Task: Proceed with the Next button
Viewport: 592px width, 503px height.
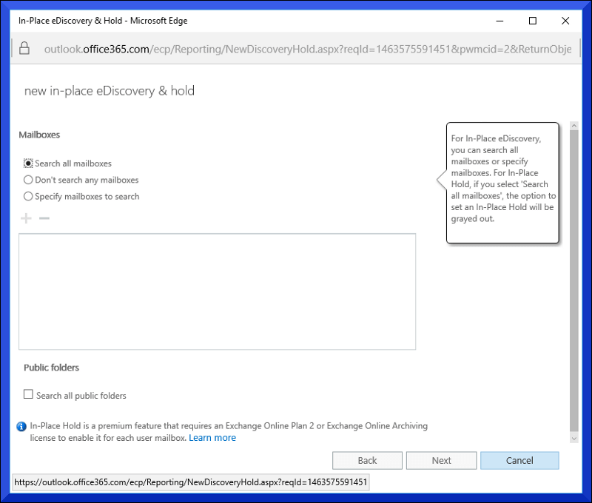Action: click(441, 460)
